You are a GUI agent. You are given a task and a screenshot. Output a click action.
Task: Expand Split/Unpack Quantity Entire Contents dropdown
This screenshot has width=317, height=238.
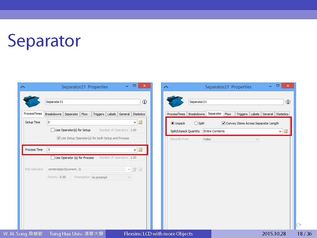[280, 131]
